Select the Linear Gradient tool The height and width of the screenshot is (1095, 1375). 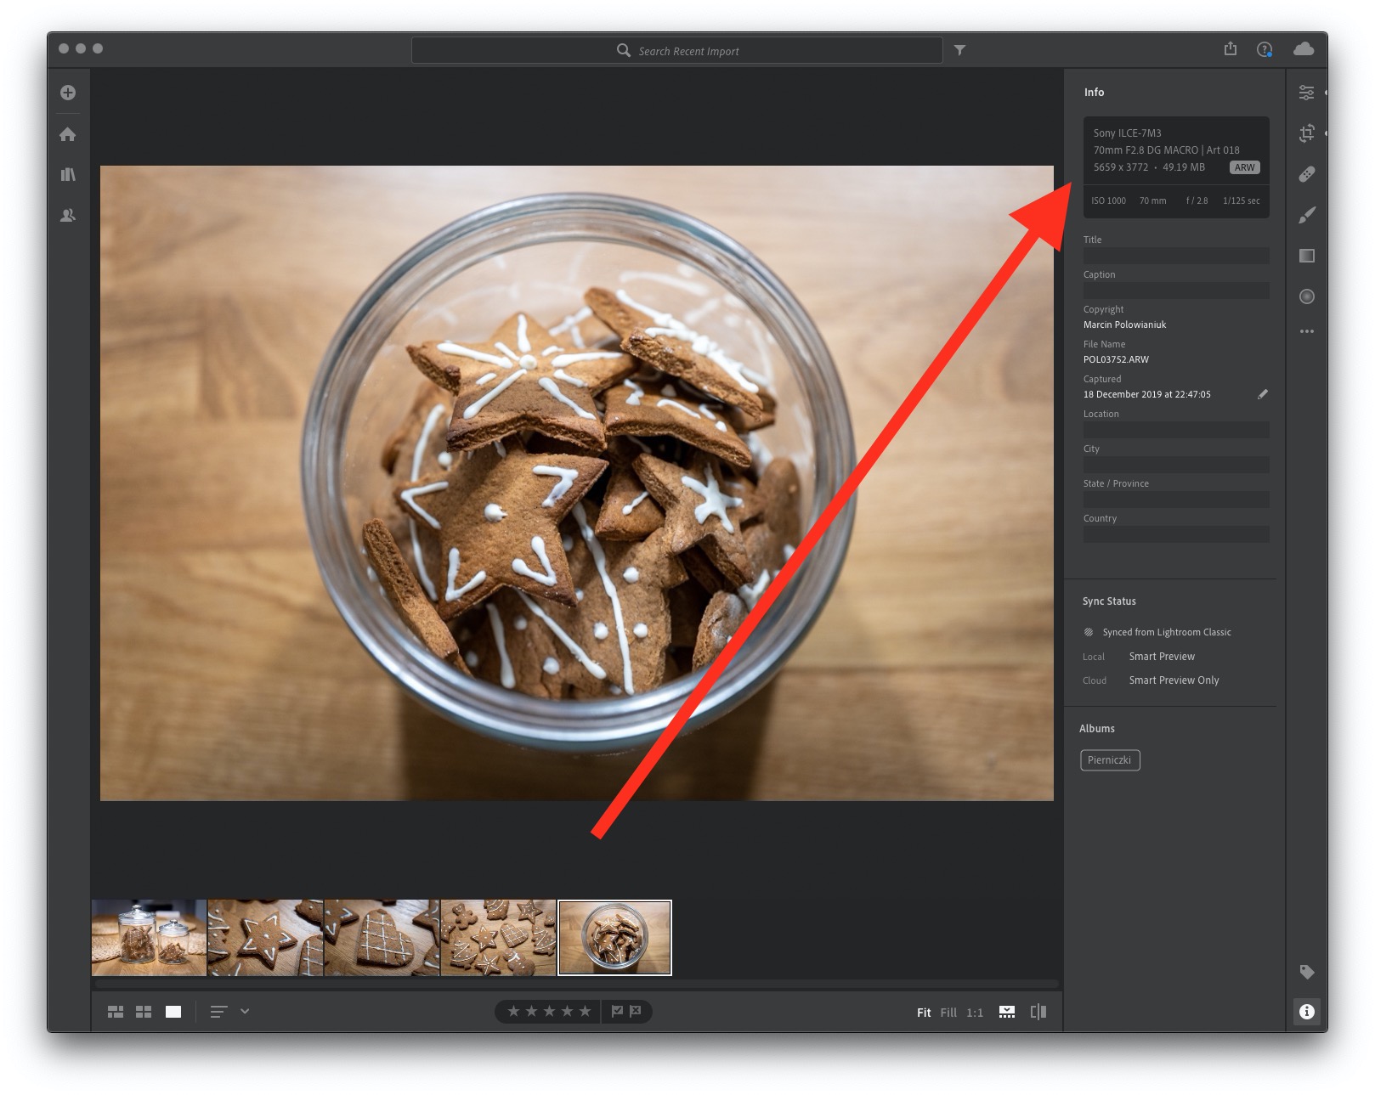pyautogui.click(x=1307, y=256)
